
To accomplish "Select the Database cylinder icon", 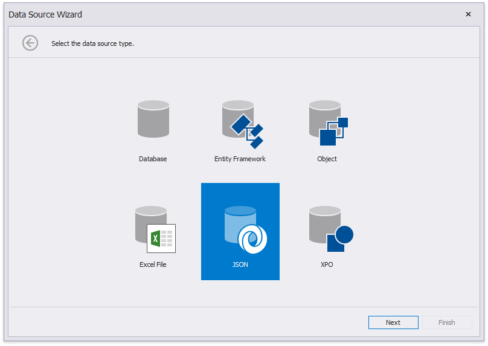I will click(153, 119).
